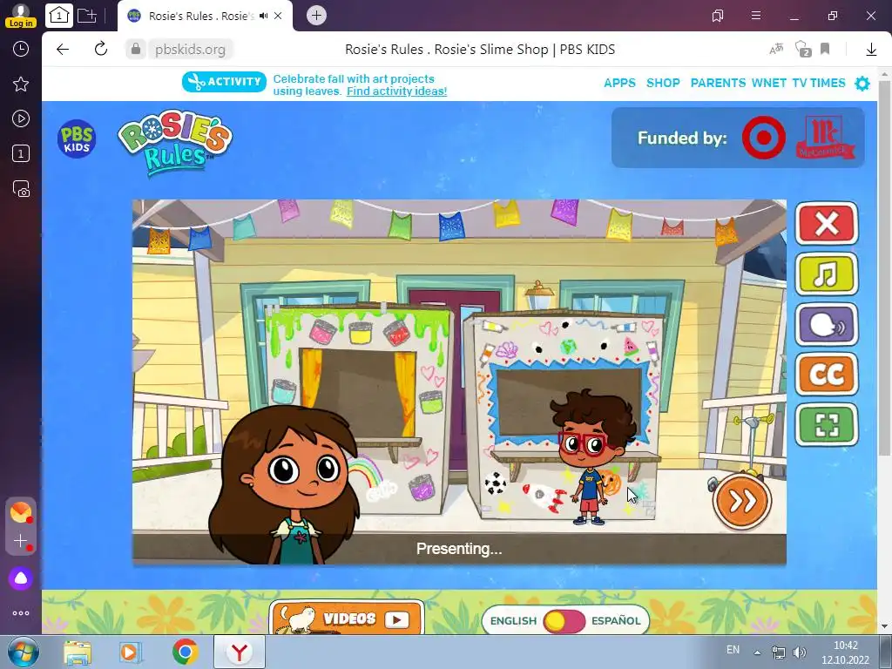892x669 pixels.
Task: Toggle closed captions with the CC button
Action: coord(826,375)
